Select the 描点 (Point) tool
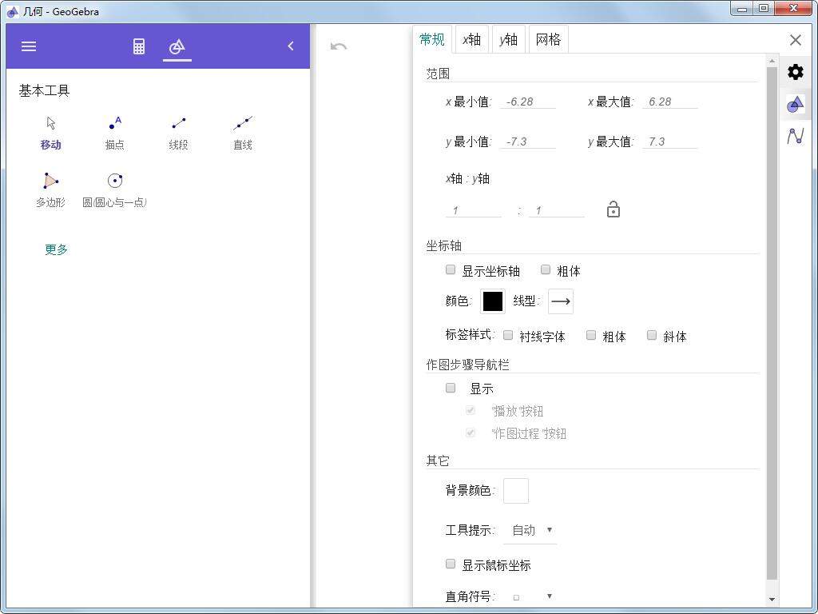The height and width of the screenshot is (614, 818). click(115, 132)
